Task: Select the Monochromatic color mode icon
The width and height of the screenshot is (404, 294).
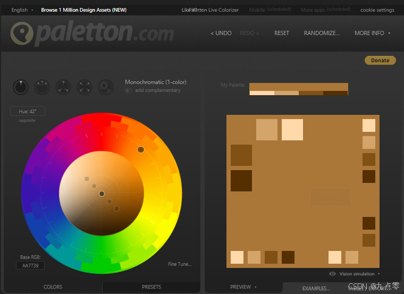Action: pos(21,87)
